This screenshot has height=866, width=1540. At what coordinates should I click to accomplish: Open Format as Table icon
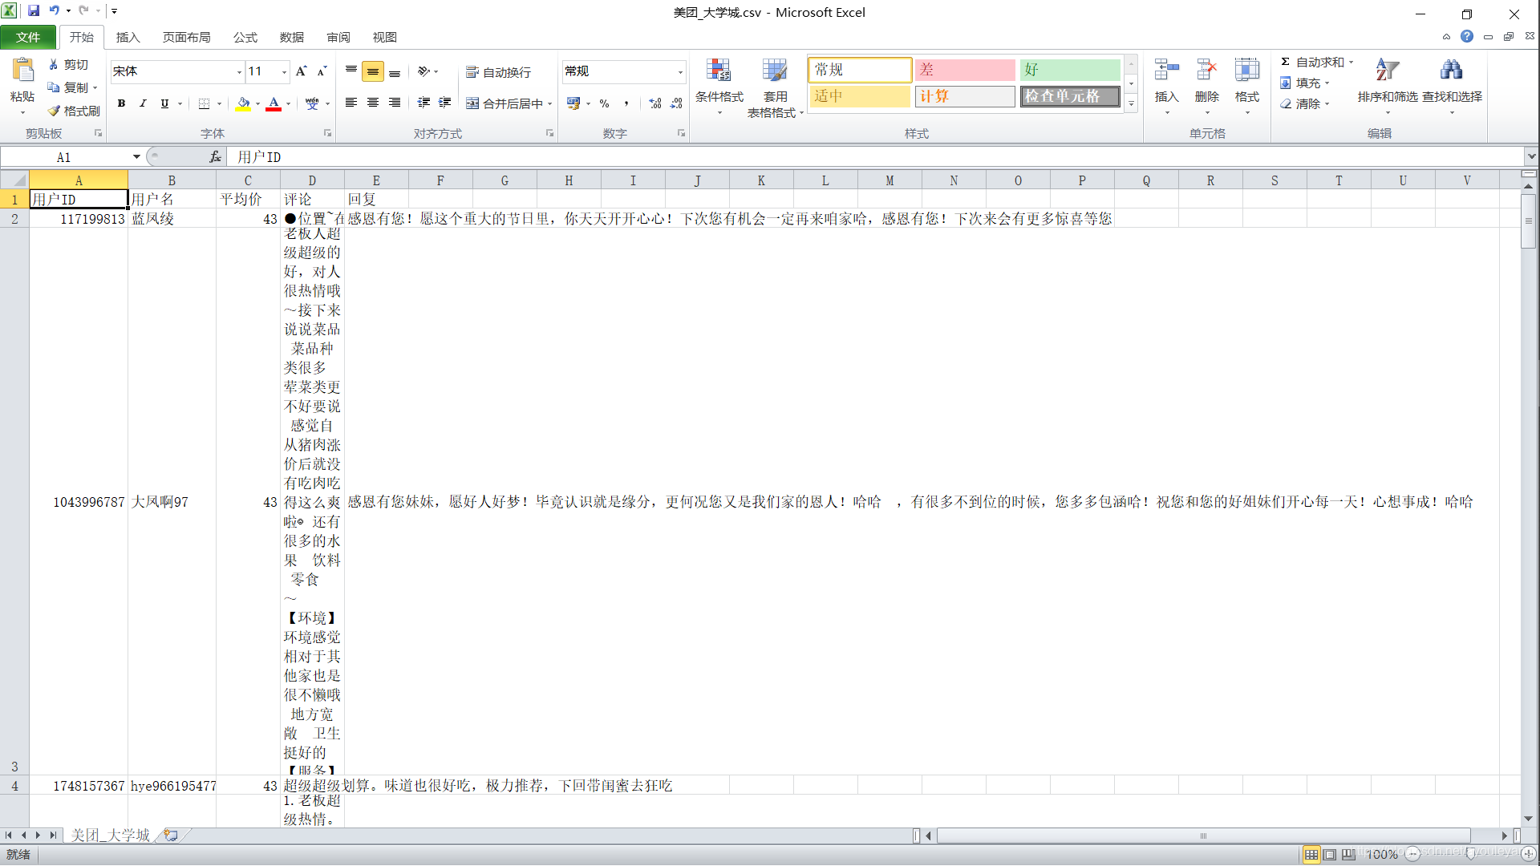775,71
